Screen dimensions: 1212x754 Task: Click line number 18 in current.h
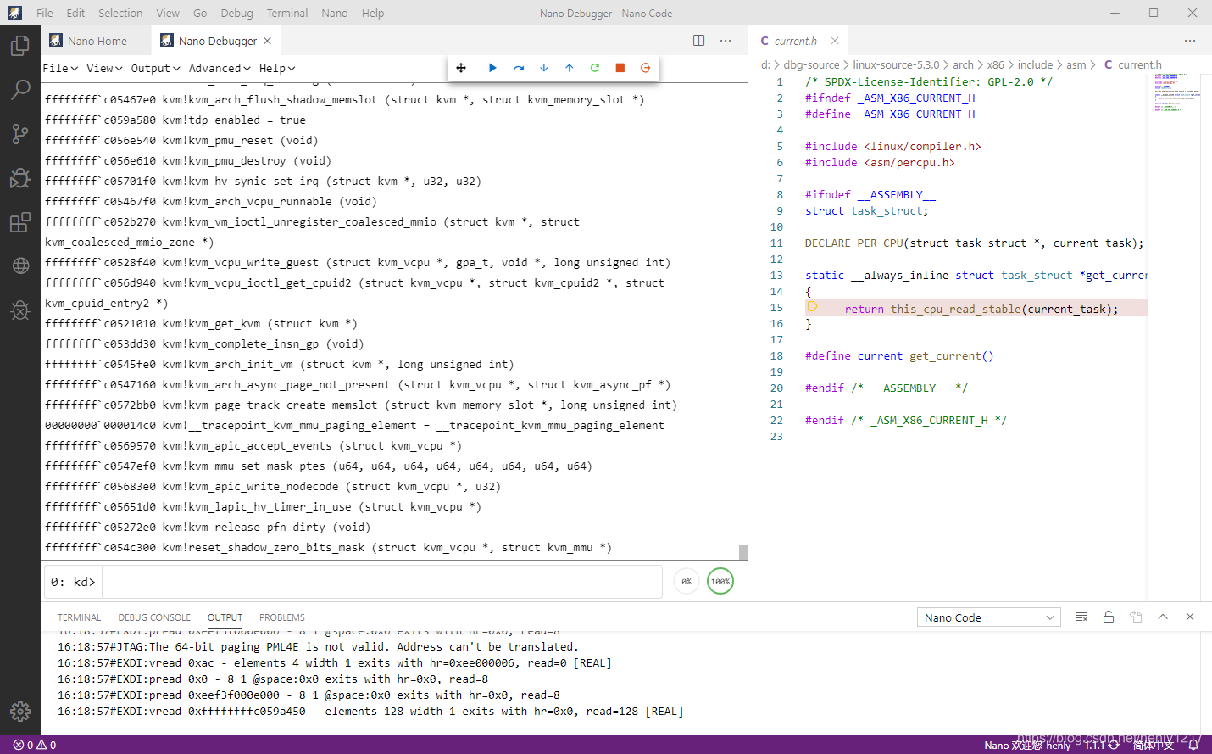(x=776, y=355)
